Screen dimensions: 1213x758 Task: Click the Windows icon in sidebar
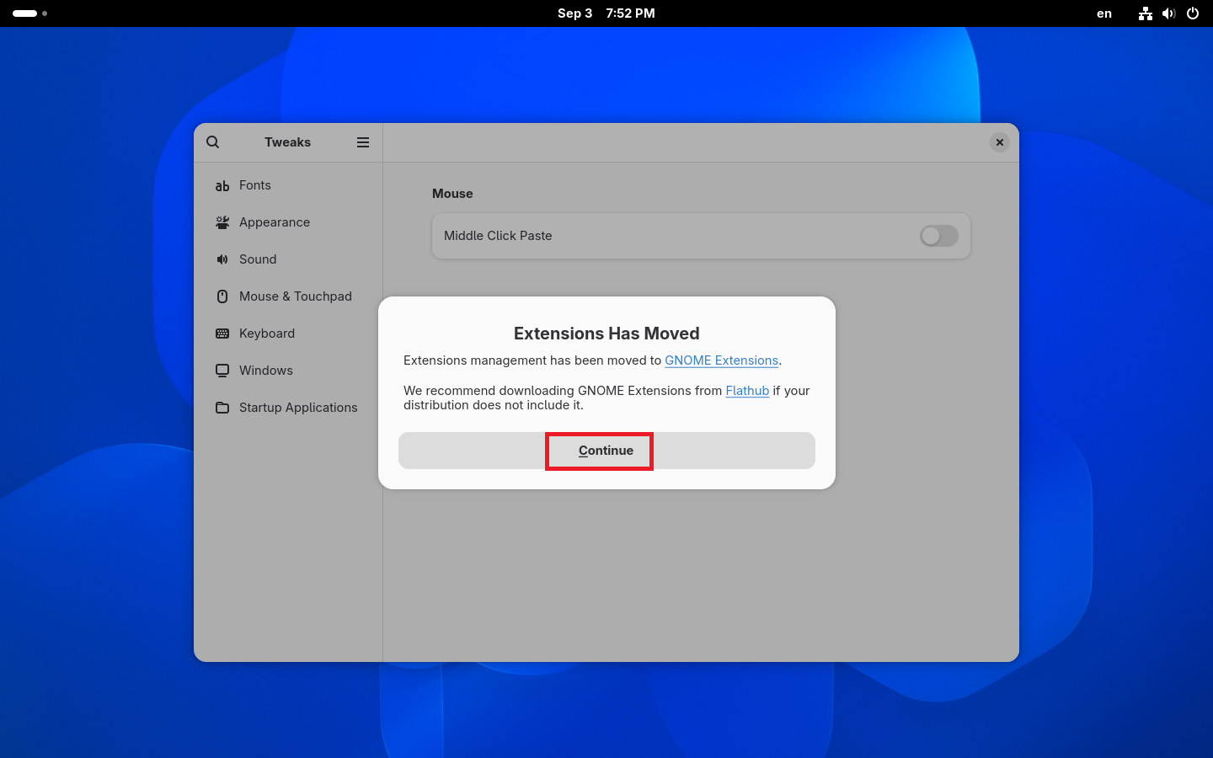(222, 371)
